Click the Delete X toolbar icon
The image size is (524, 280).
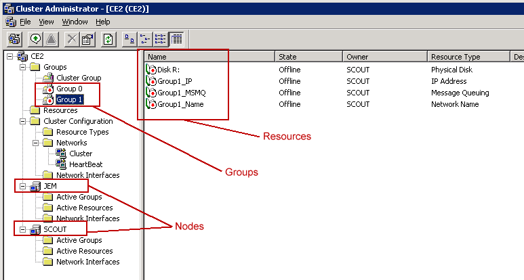(72, 39)
